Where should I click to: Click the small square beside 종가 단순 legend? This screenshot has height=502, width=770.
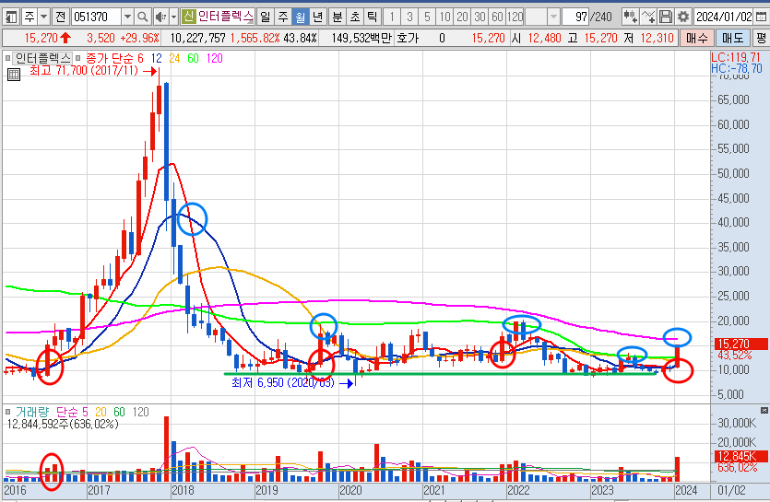(x=77, y=58)
